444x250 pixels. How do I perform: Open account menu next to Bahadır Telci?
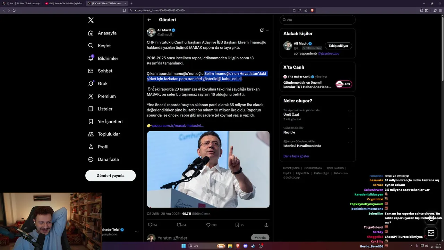137,232
